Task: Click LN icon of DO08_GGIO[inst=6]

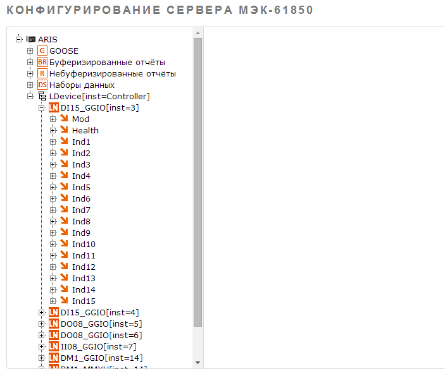Action: click(x=54, y=335)
